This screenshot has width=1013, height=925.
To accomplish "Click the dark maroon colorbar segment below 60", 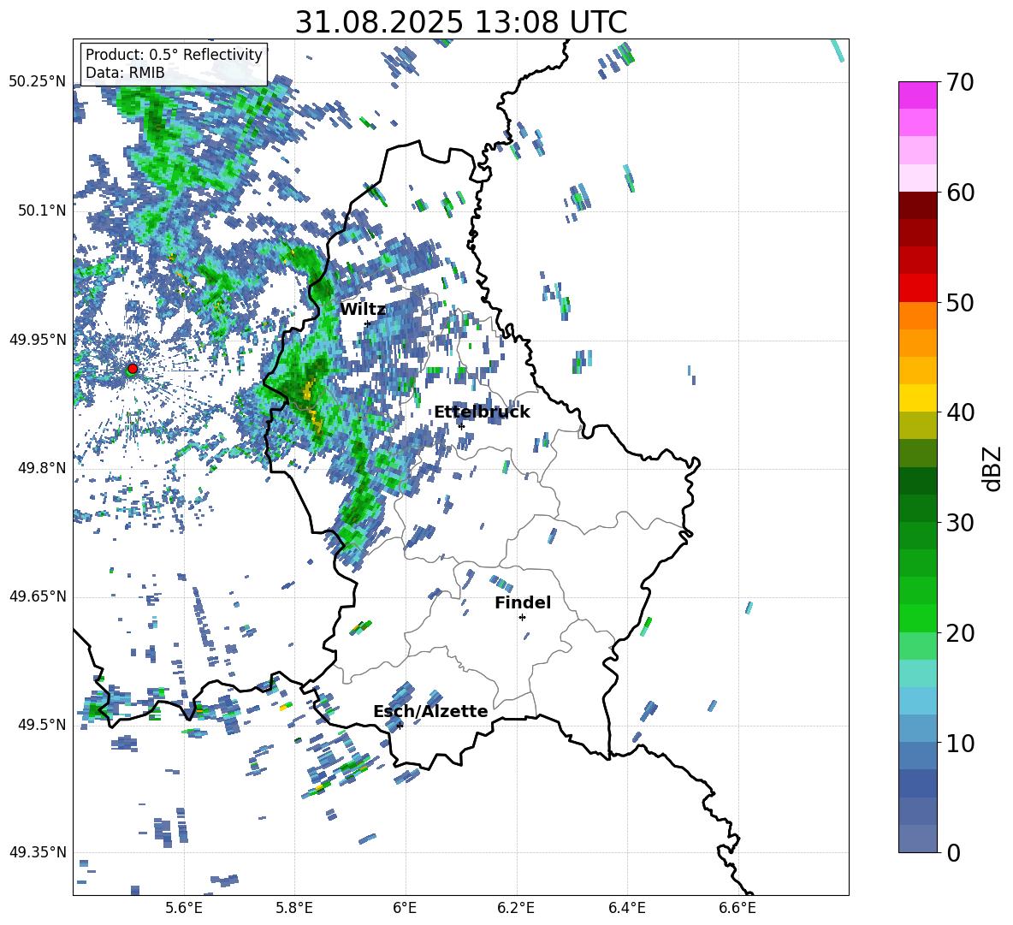I will pos(917,206).
